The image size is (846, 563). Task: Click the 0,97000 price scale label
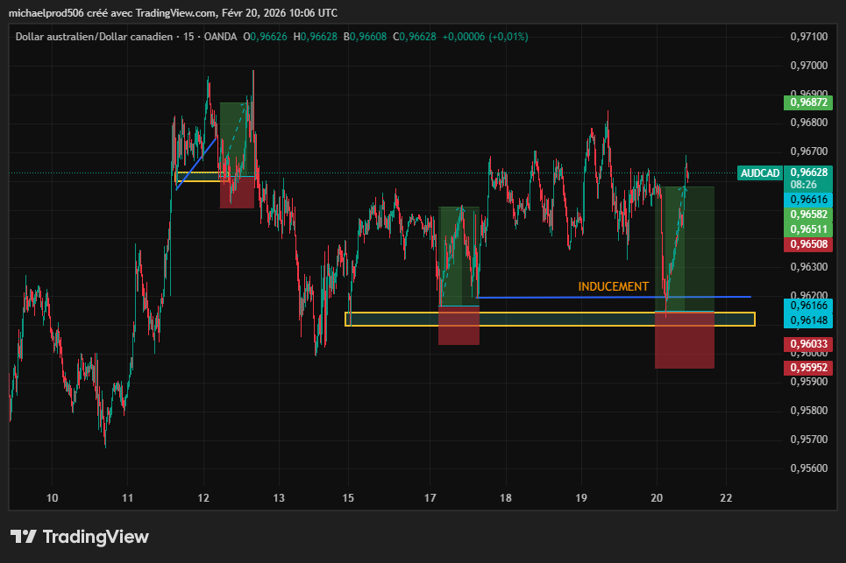(809, 65)
